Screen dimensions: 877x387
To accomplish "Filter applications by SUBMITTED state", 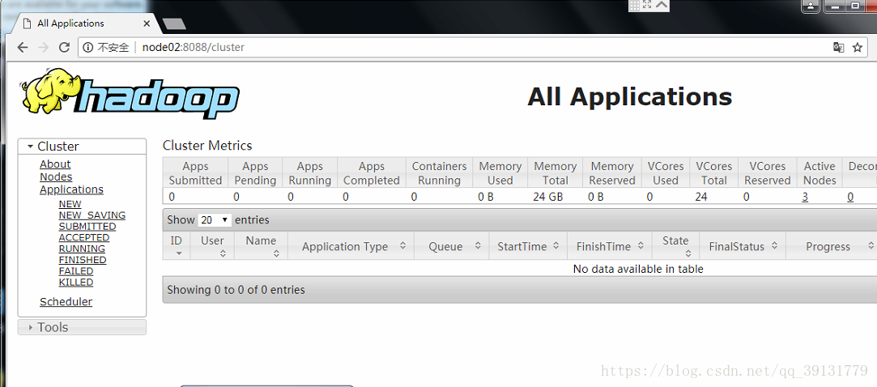I will click(87, 227).
